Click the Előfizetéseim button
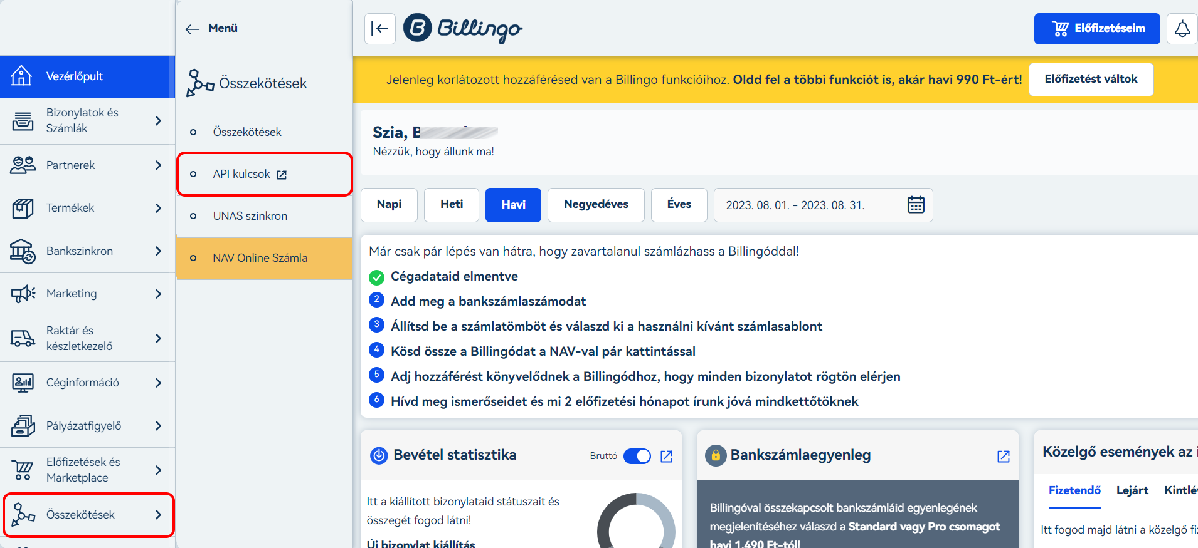 coord(1097,29)
